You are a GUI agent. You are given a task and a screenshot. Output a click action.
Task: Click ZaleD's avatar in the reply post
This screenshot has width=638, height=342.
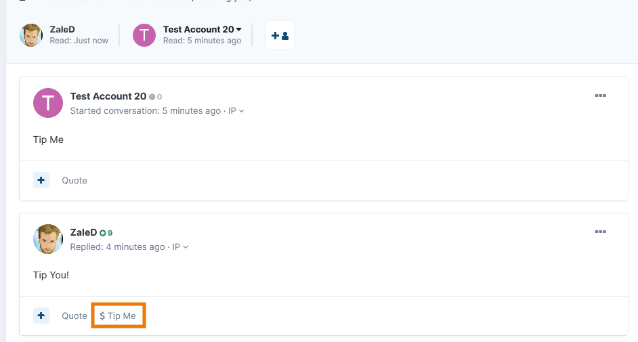[x=48, y=239]
